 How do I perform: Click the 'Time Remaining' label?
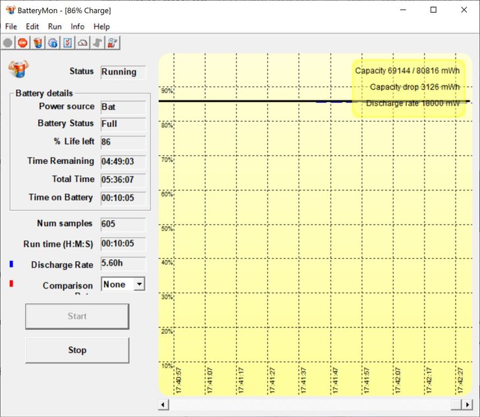tap(61, 161)
